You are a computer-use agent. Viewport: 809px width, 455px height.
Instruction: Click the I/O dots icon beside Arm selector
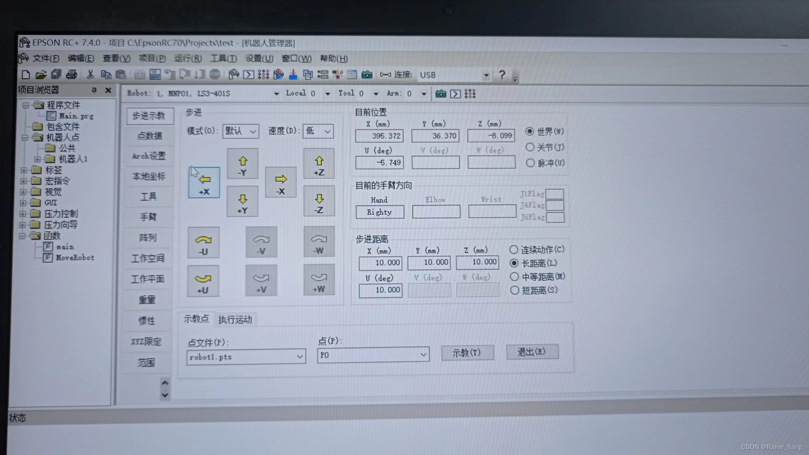pos(470,94)
